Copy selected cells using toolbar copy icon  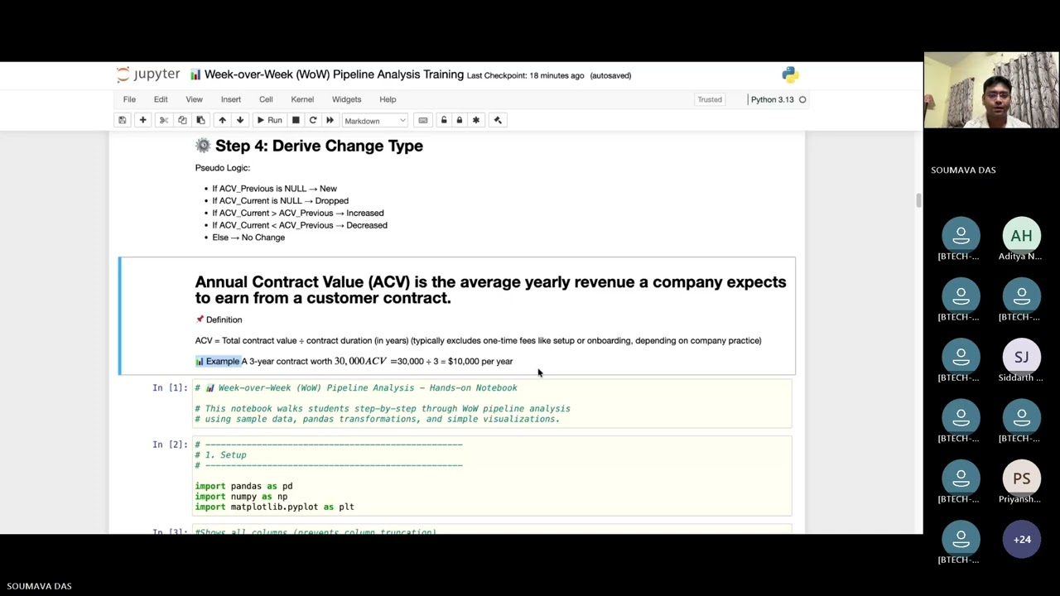pyautogui.click(x=182, y=120)
